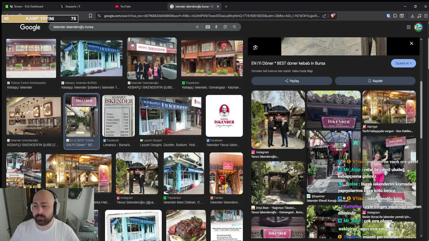Open Tripadvisor Kebapçı İskender Osmangazi image

coord(212,58)
